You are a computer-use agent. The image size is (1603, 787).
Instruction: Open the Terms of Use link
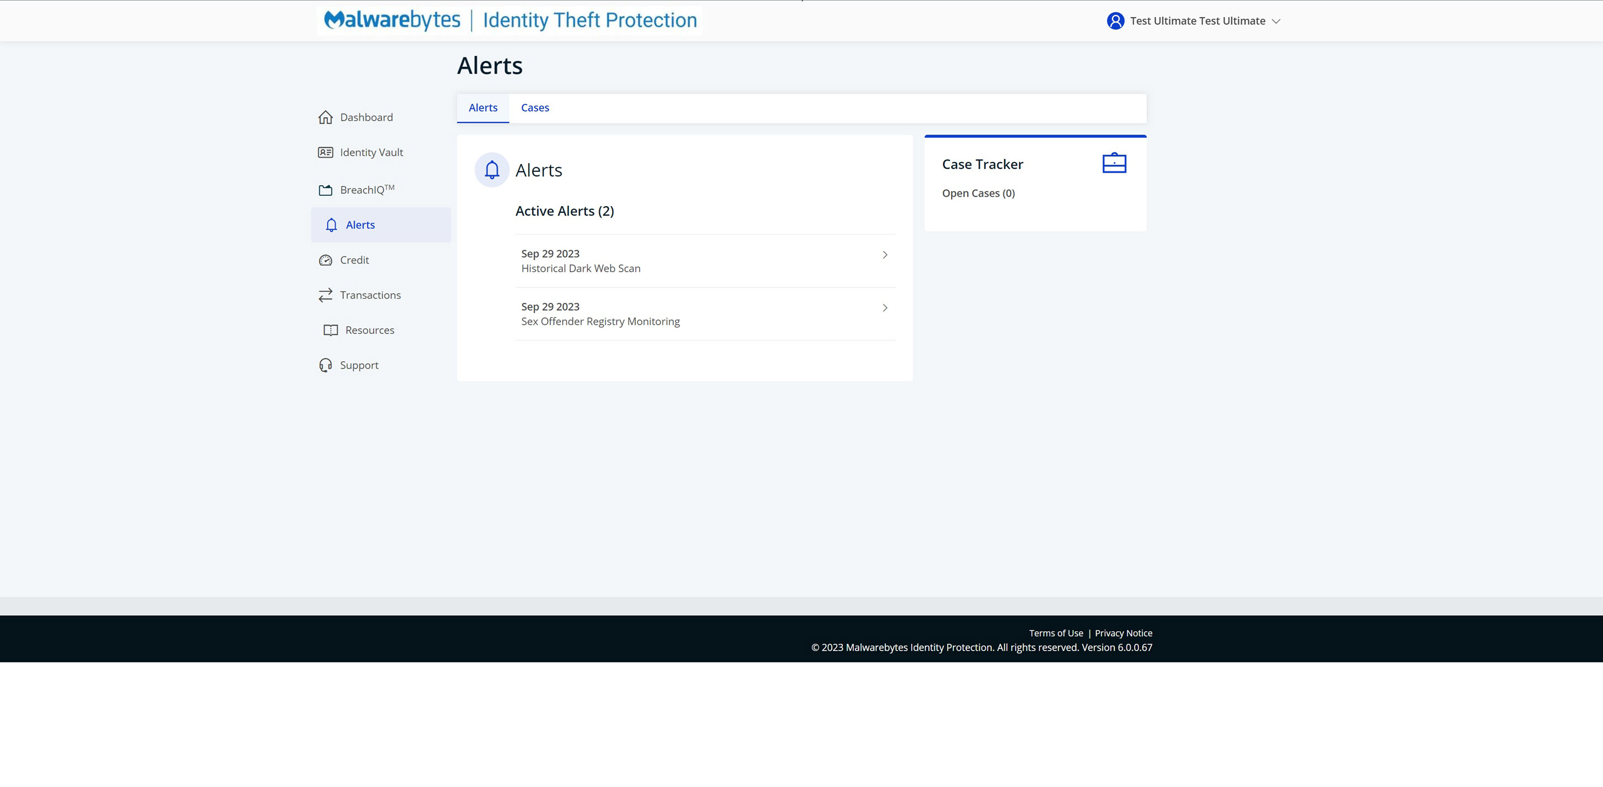1056,633
